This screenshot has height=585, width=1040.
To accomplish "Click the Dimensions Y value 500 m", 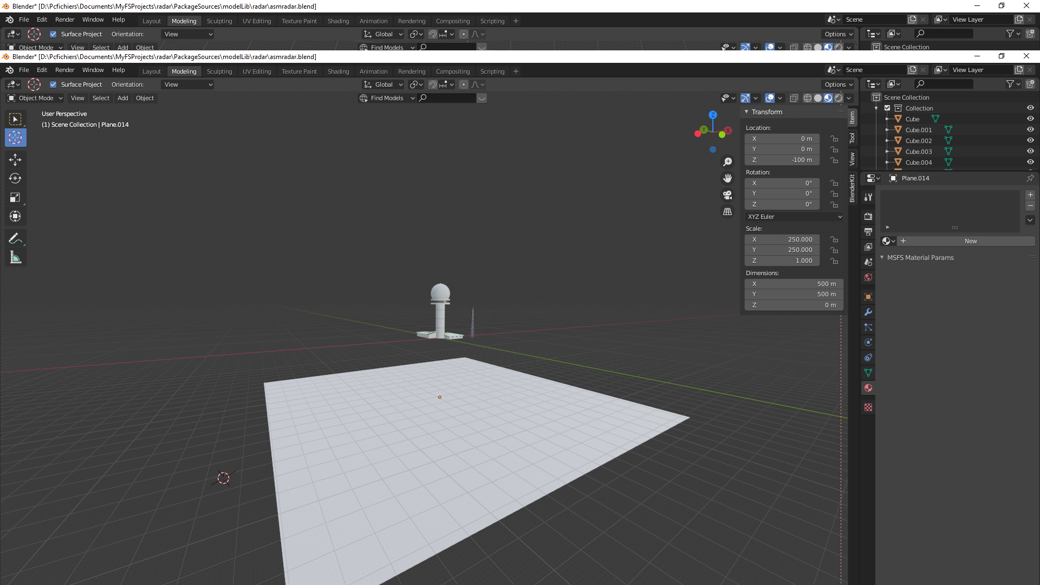I will [x=794, y=294].
